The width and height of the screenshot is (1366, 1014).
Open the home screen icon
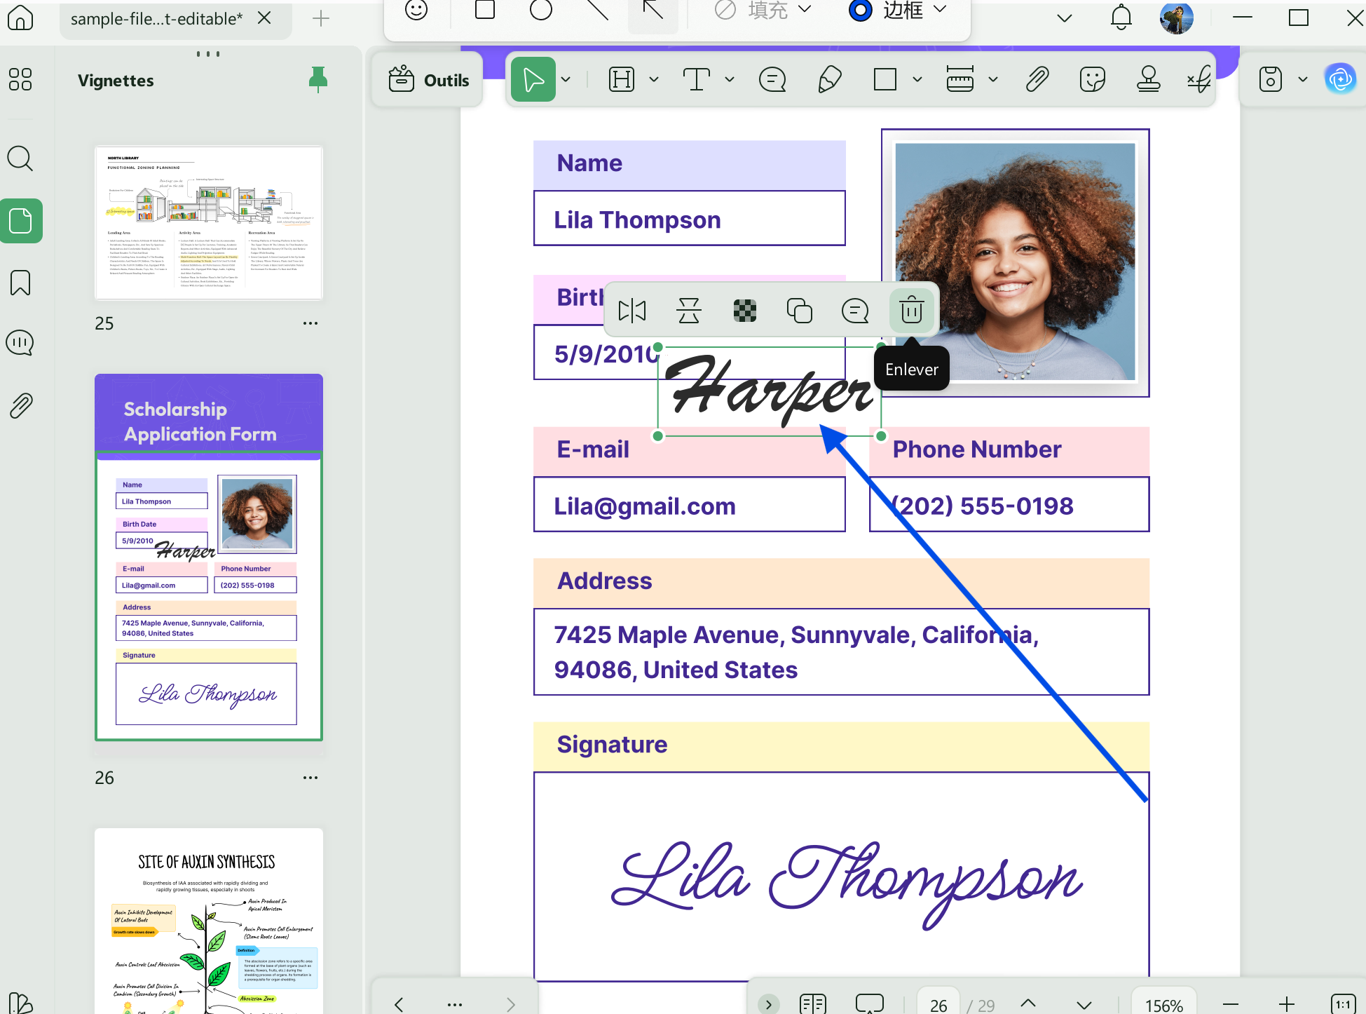pos(20,18)
